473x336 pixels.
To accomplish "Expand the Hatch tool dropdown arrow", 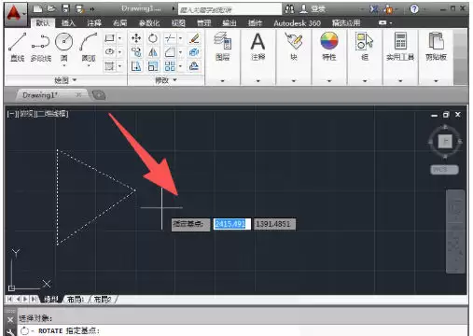I will coord(119,65).
